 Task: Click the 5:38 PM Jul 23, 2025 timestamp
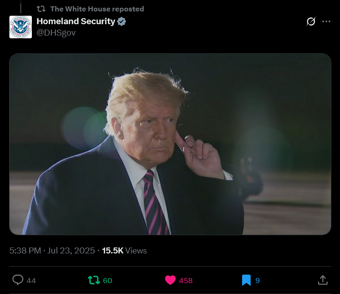point(52,251)
